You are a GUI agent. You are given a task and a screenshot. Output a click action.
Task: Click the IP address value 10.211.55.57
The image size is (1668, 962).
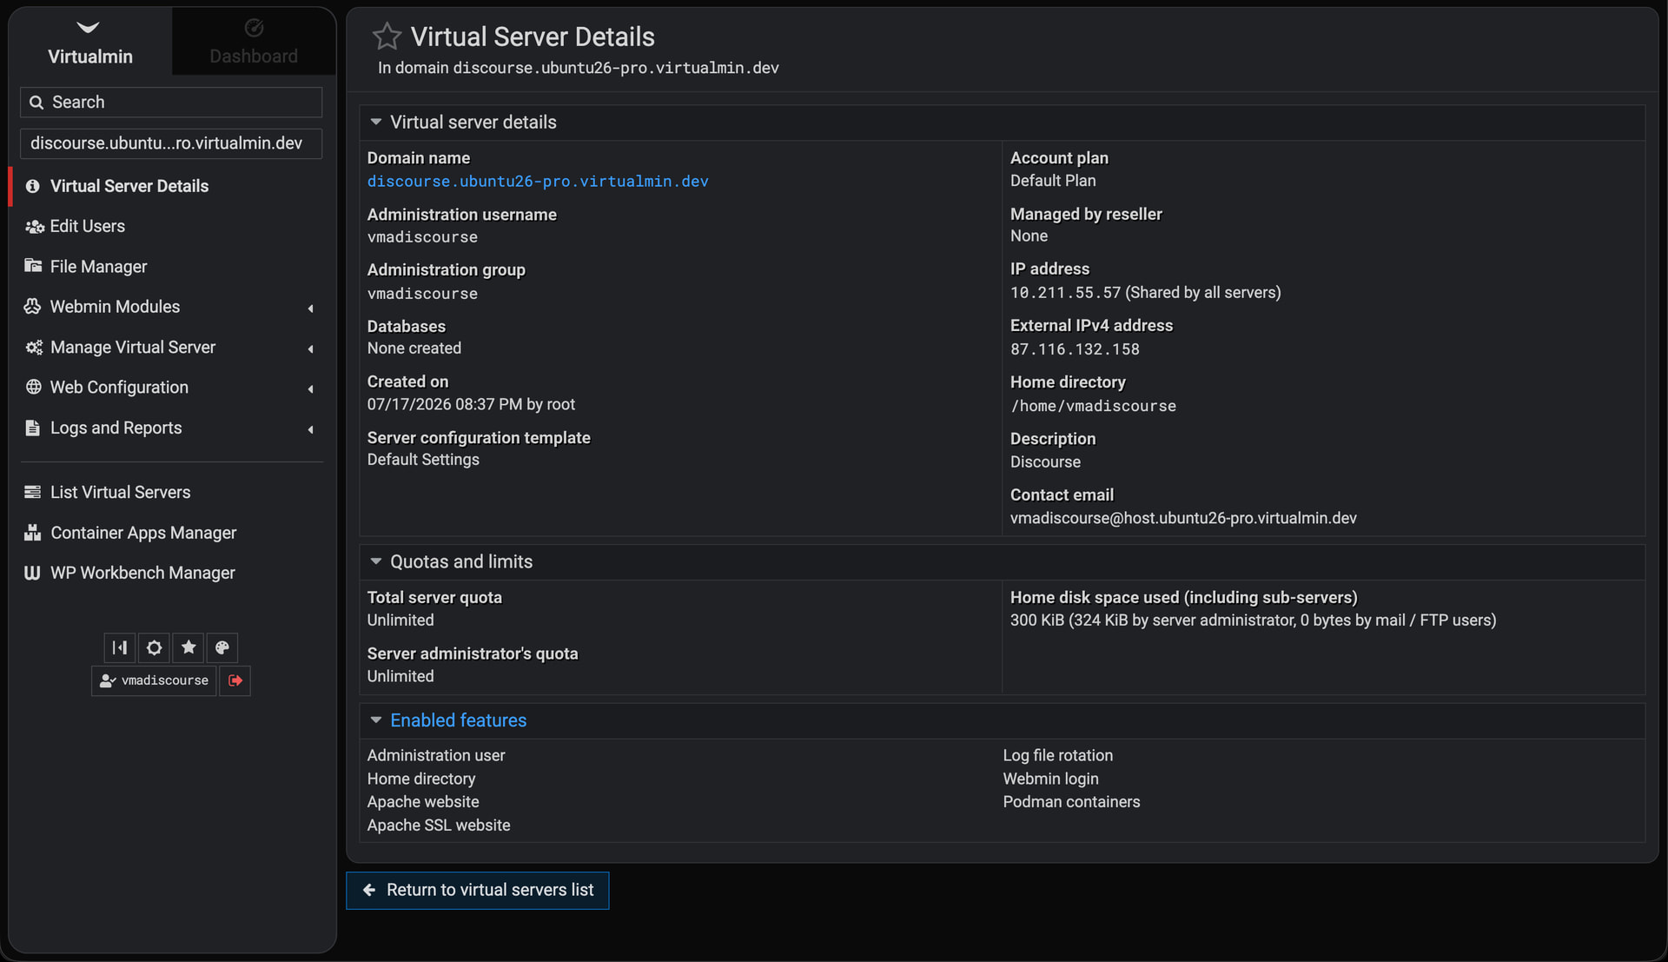point(1065,293)
